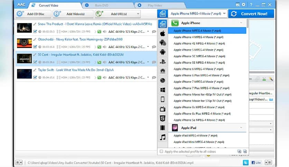
Task: Collapse the Apple iPhone group
Action: point(241,23)
